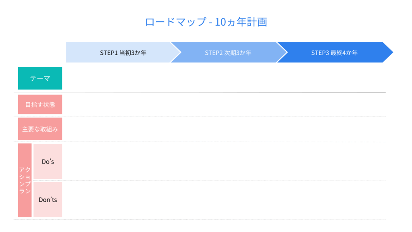Select the Do's label box
The height and width of the screenshot is (232, 412).
(x=47, y=162)
